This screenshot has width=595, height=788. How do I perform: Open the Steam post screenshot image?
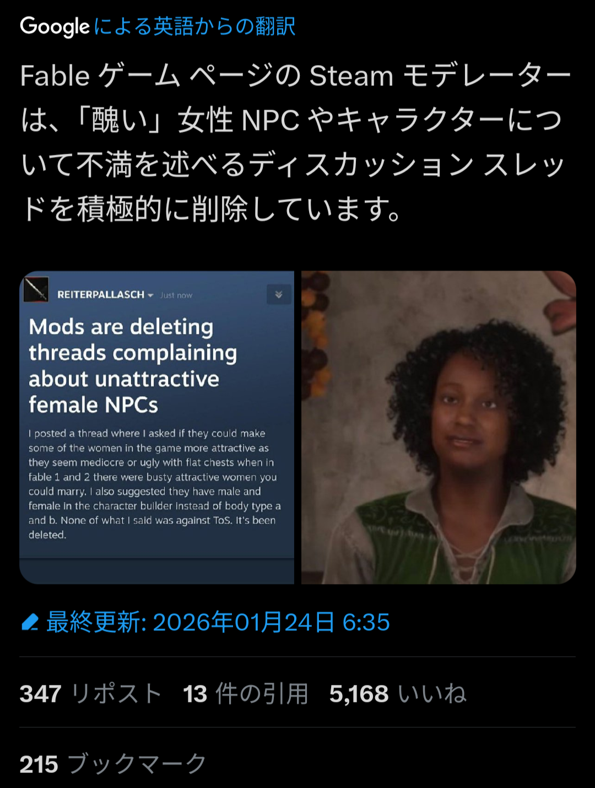(x=157, y=427)
